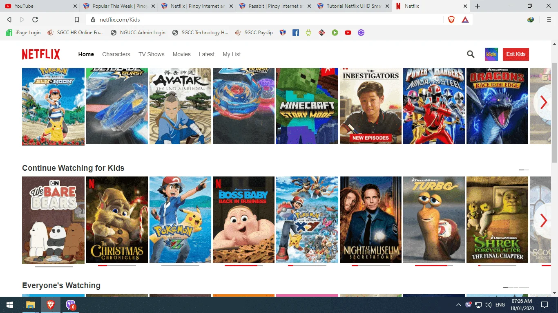The image size is (558, 313).
Task: Resume Night at the Museum thumbnail
Action: tap(371, 220)
